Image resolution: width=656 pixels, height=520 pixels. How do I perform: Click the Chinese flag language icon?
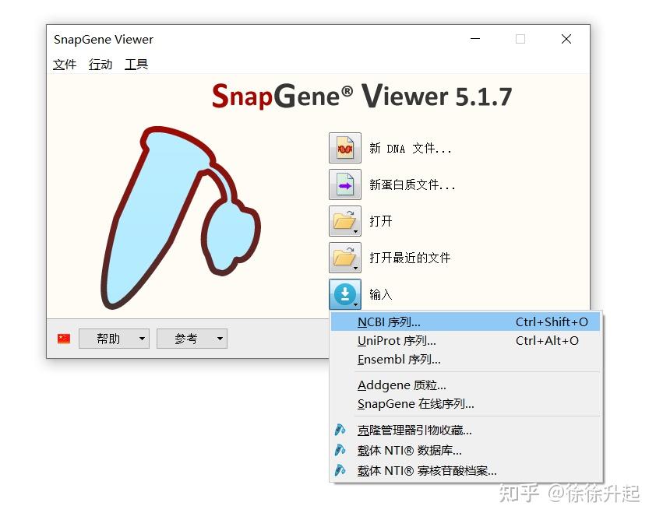(x=63, y=338)
